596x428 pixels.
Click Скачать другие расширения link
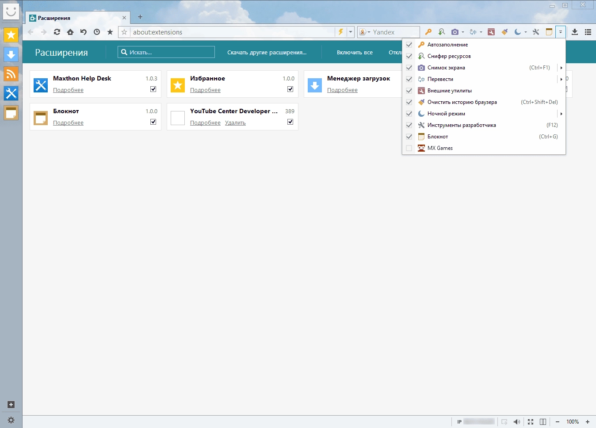tap(267, 52)
